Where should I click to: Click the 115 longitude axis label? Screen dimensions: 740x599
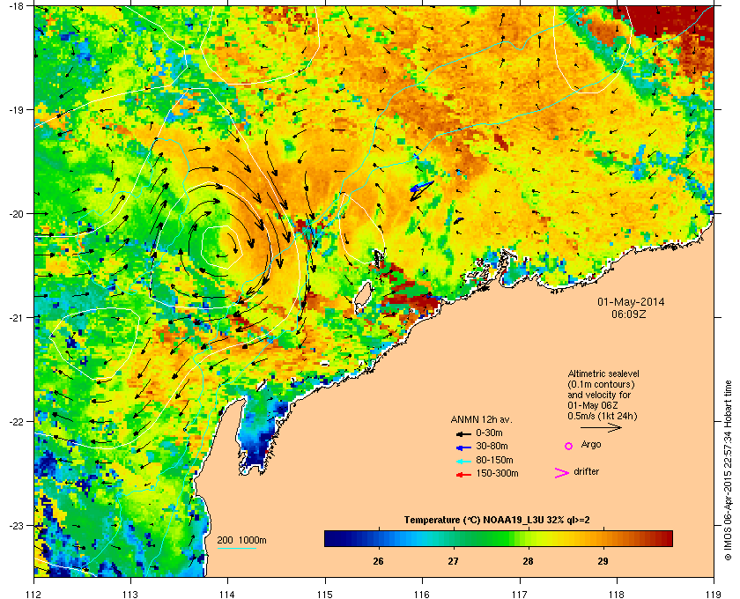pos(325,594)
